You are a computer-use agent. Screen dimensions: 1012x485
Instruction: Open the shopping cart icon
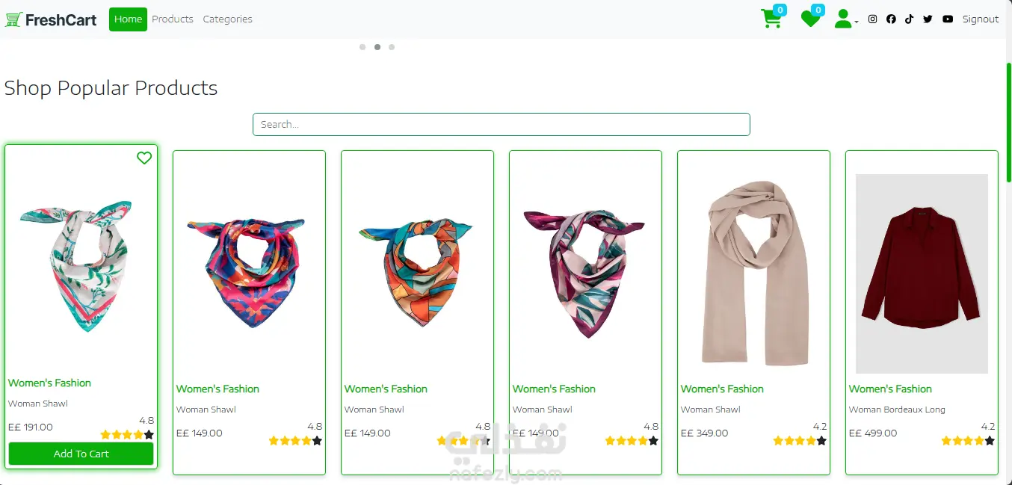point(771,19)
